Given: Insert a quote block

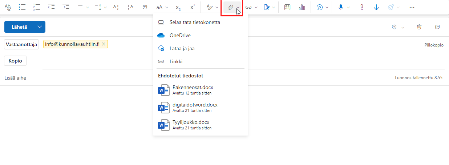Looking at the screenshot, I should pos(145,7).
